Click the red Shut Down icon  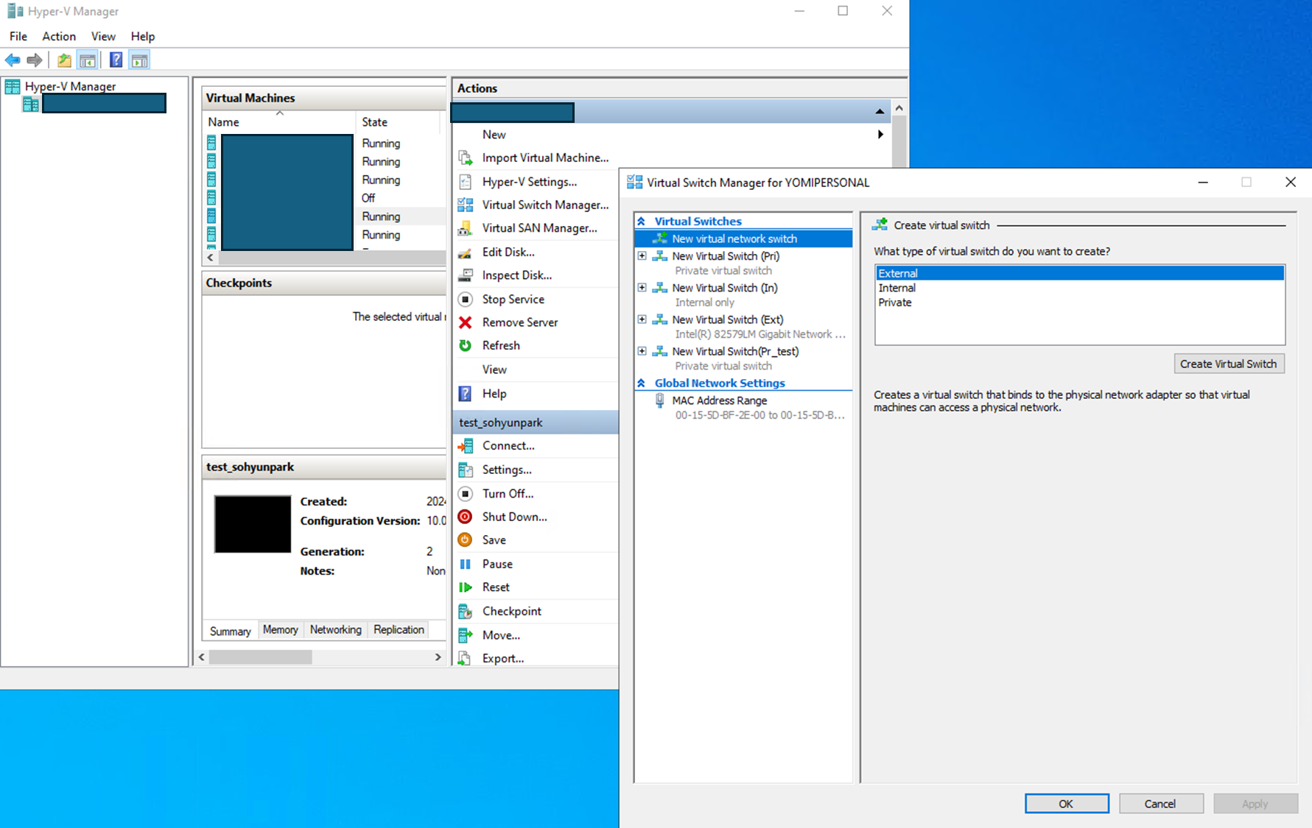pos(466,517)
